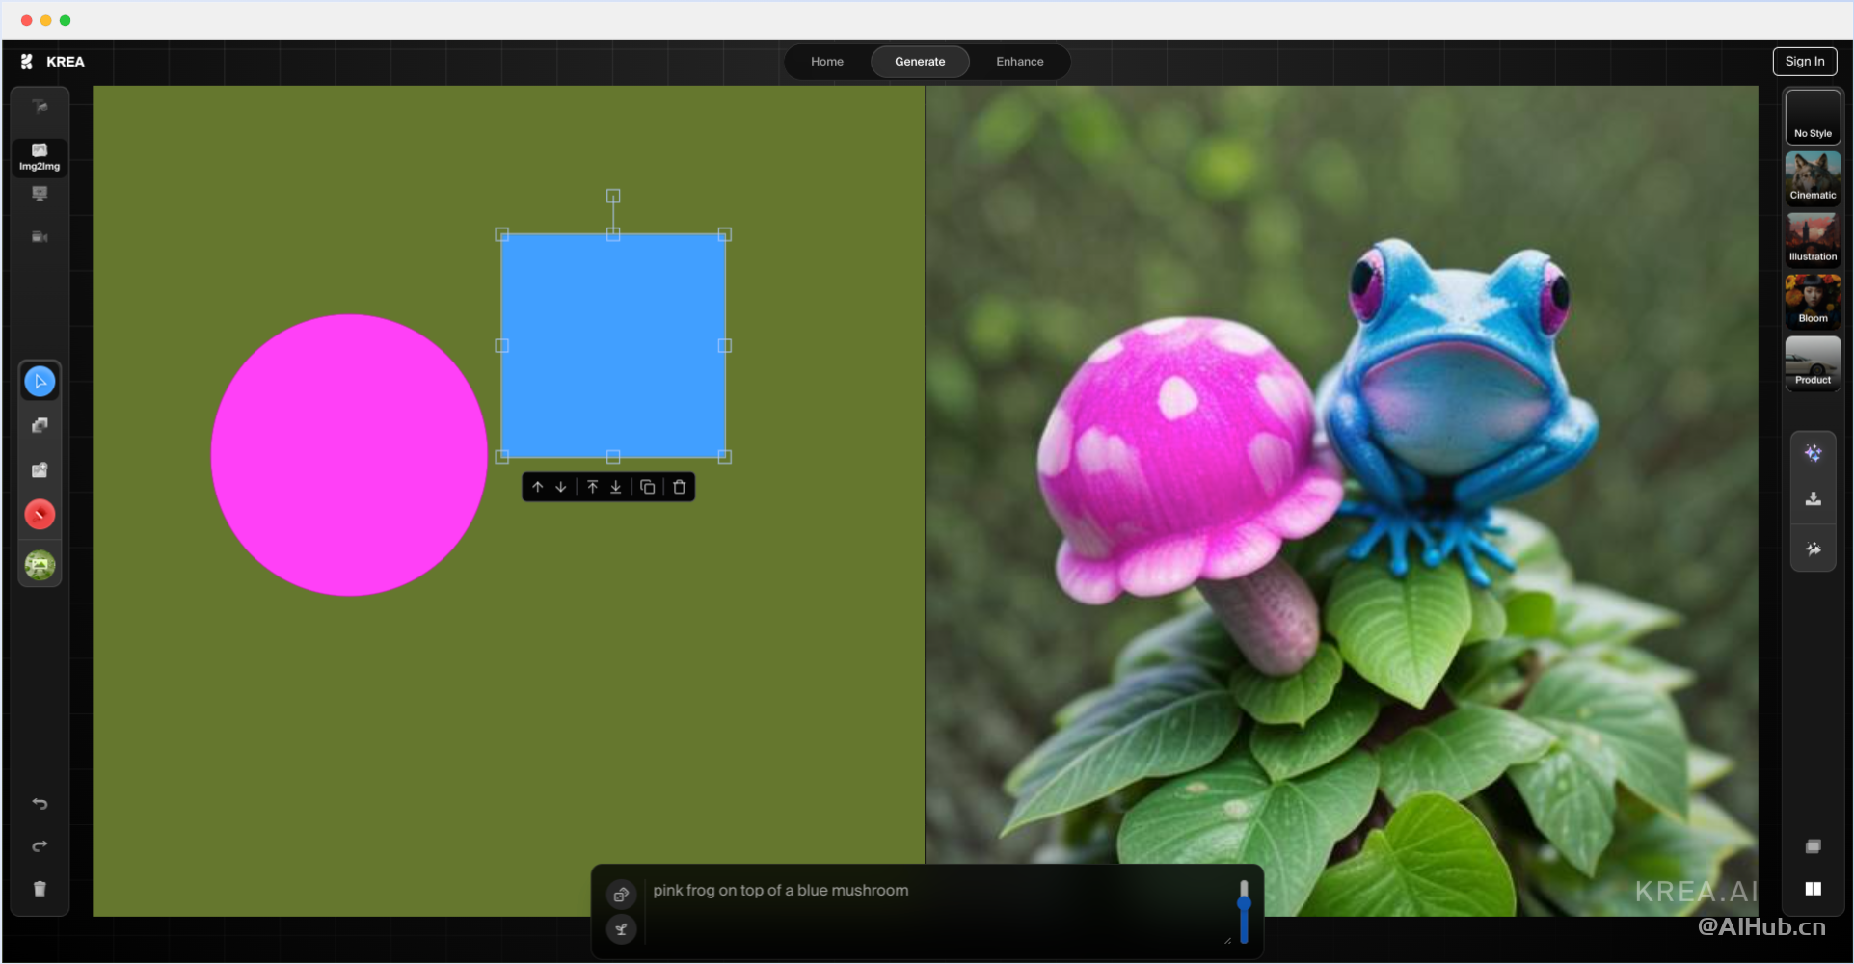The height and width of the screenshot is (964, 1854).
Task: Click the Sign In button
Action: pos(1804,62)
